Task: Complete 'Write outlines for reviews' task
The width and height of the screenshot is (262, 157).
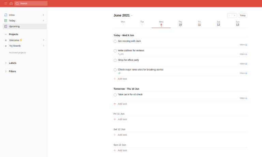Action: 115,51
